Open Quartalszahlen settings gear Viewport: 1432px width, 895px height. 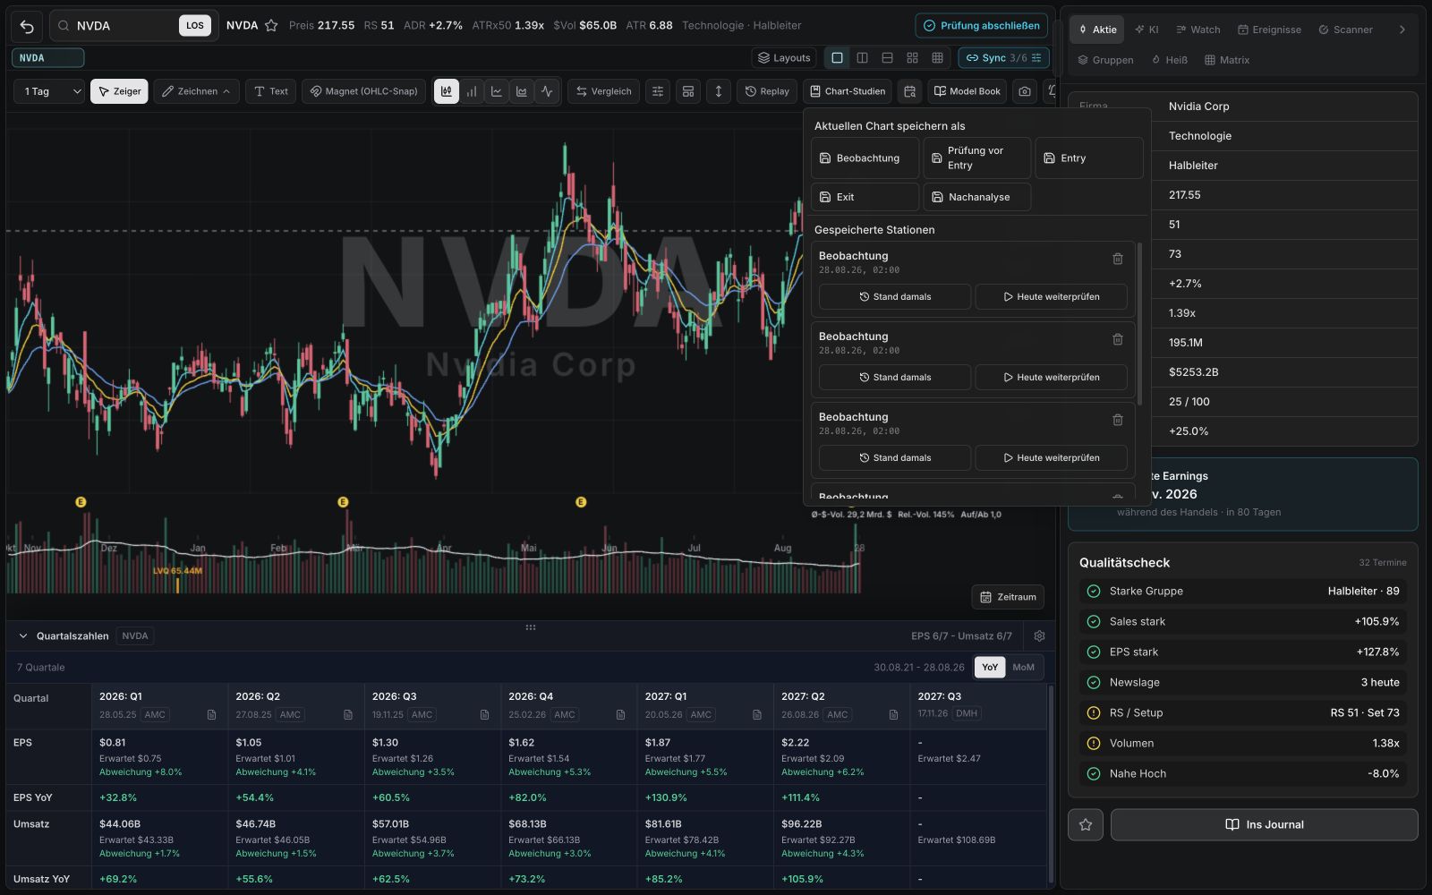1039,636
